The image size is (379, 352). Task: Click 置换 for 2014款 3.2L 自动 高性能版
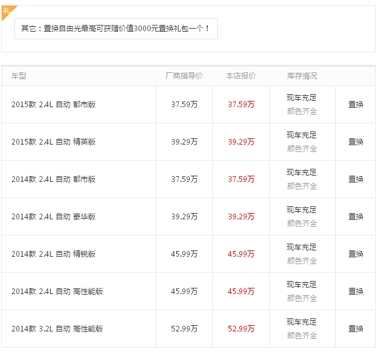point(355,329)
